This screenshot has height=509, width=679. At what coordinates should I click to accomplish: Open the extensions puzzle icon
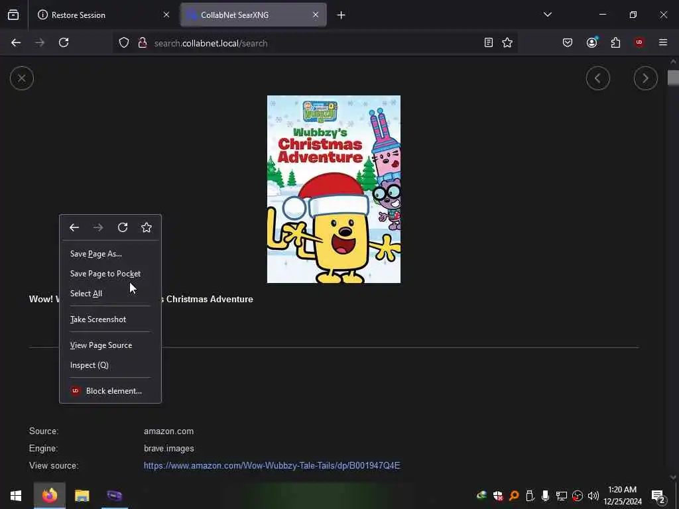pos(615,42)
